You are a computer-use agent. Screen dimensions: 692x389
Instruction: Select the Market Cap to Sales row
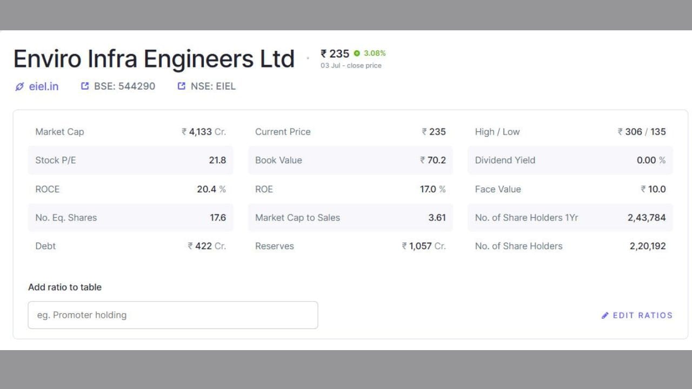(x=350, y=218)
